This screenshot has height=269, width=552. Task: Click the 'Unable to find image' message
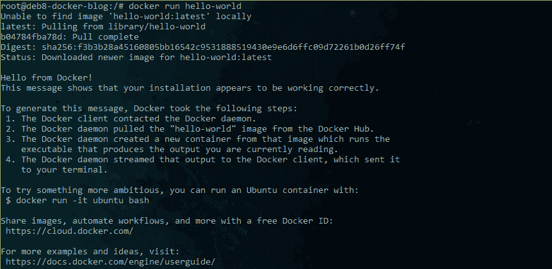click(126, 17)
